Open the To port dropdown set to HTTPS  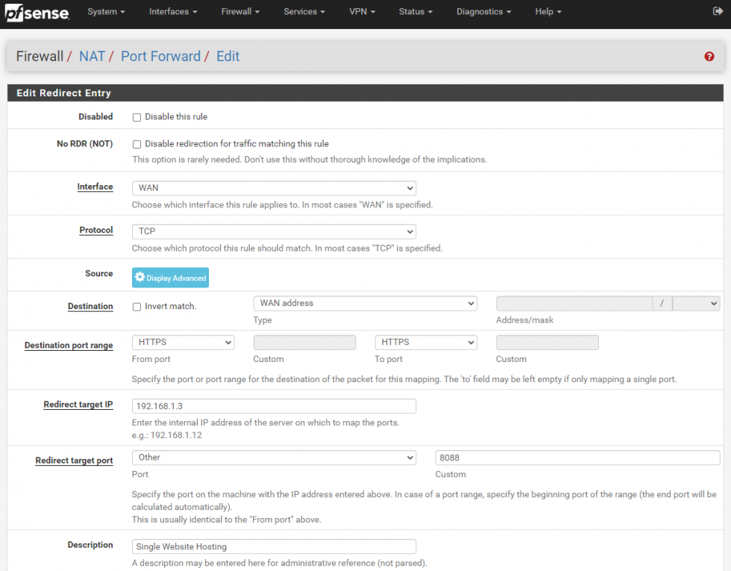pos(425,342)
